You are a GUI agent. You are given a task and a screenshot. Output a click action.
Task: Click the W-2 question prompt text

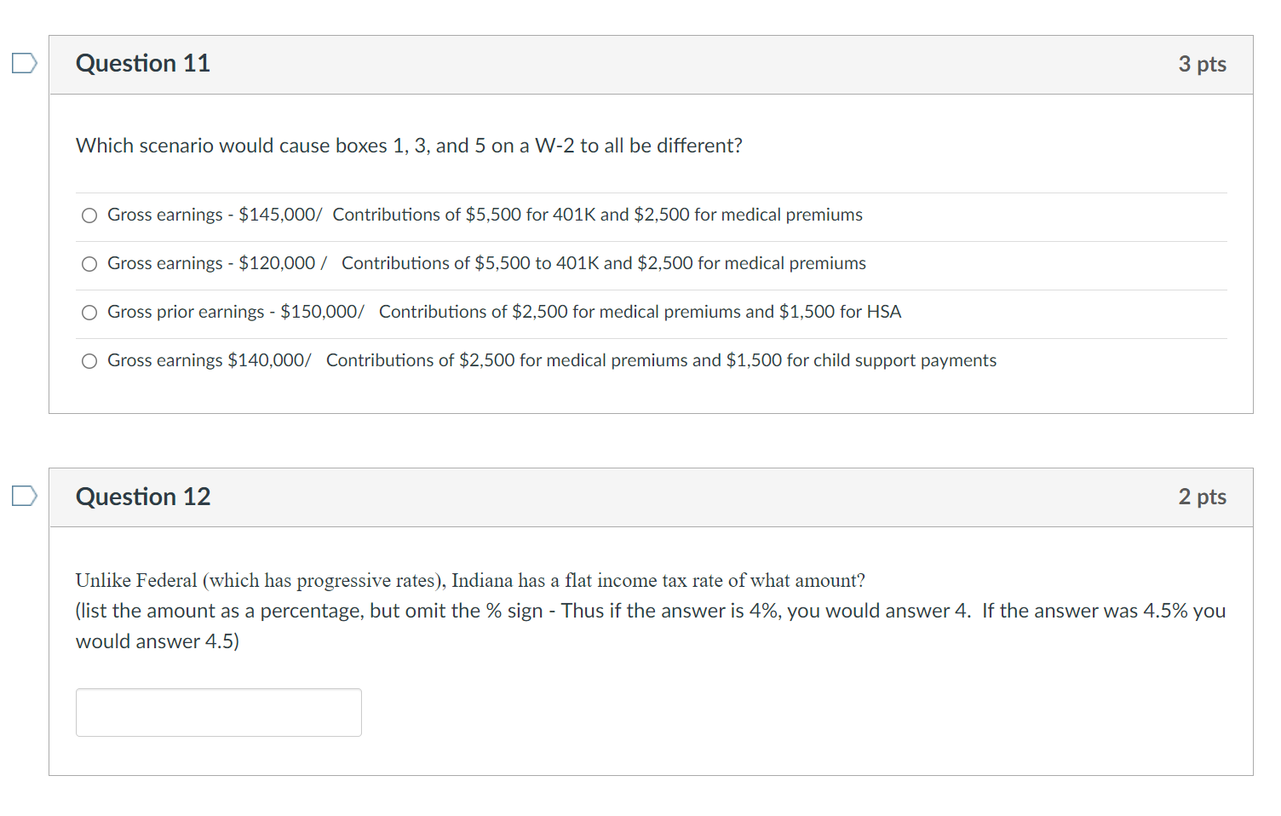tap(409, 146)
